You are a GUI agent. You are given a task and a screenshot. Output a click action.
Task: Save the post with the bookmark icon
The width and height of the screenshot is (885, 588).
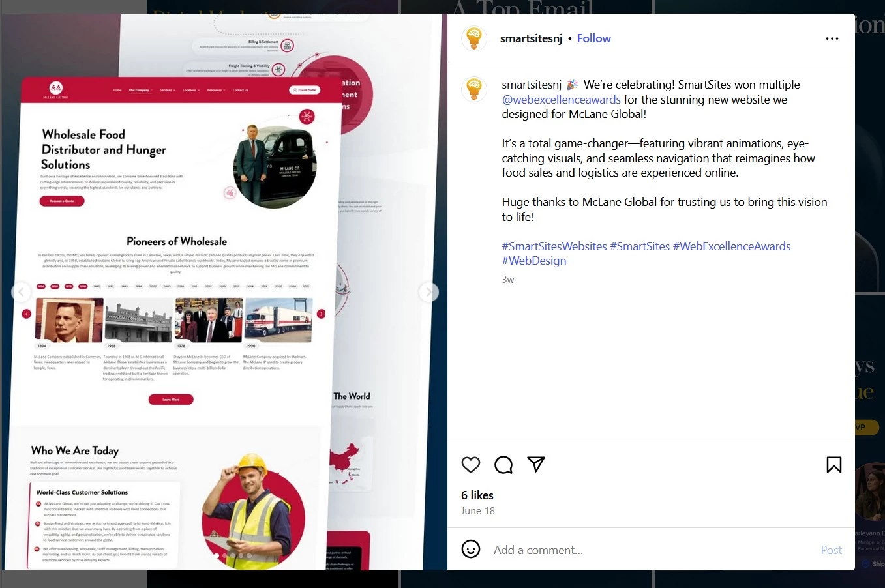click(833, 465)
